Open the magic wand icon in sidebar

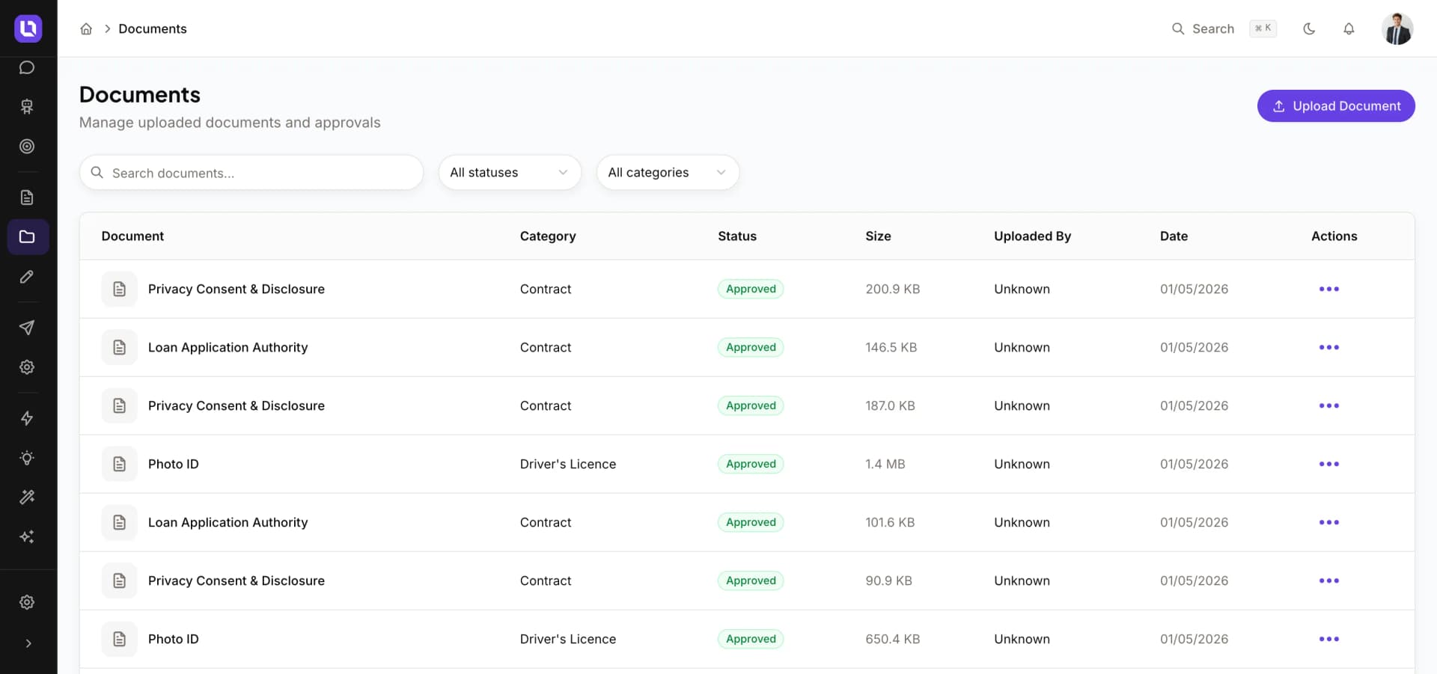[x=27, y=497]
